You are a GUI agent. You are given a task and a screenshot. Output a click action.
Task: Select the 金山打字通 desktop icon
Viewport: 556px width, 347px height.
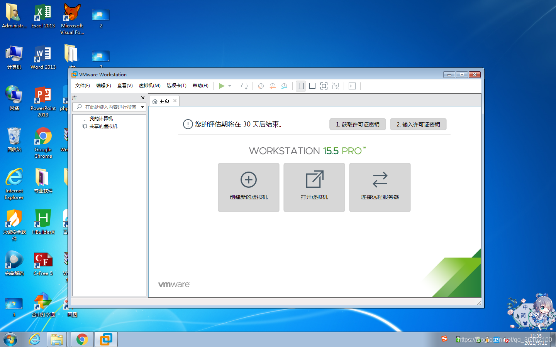(43, 305)
